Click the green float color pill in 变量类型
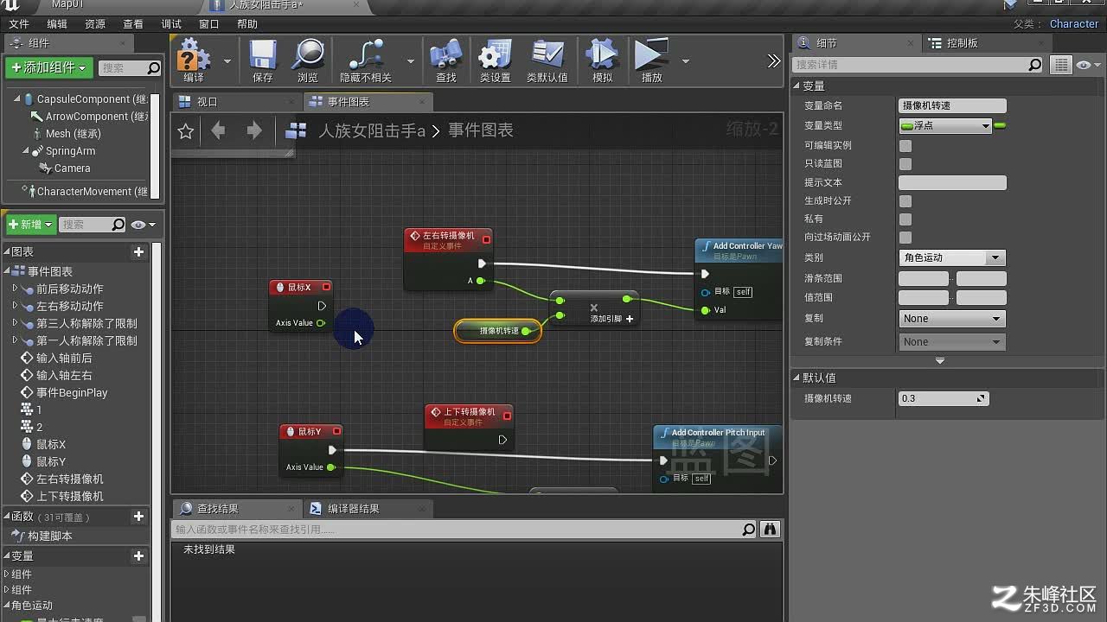Screen dimensions: 1107x622 (x=907, y=126)
